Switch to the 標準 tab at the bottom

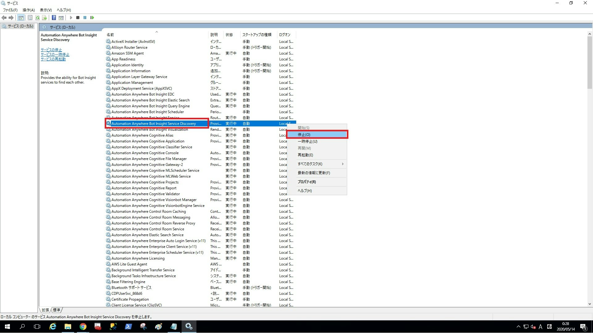57,310
